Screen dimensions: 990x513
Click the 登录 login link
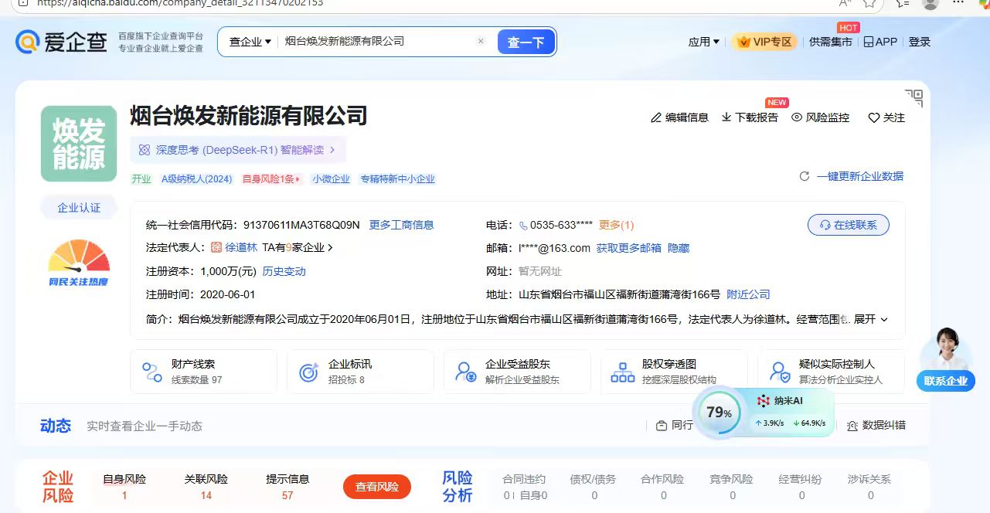[920, 42]
